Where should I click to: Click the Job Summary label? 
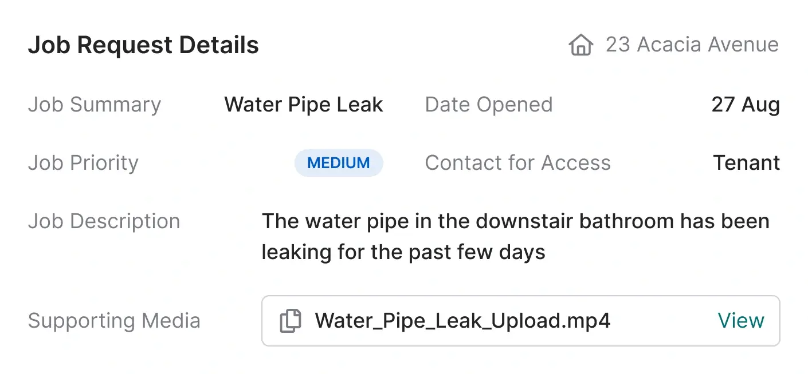point(95,105)
